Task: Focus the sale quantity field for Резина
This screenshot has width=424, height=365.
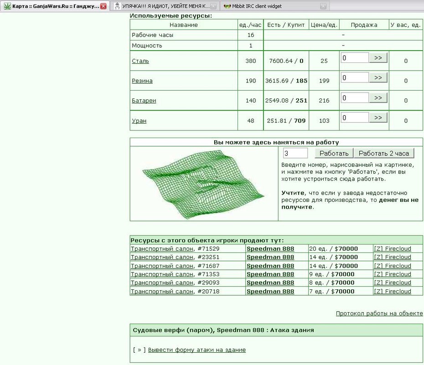Action: [355, 77]
